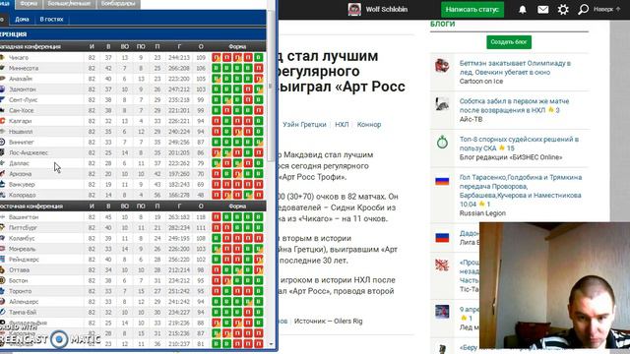Select the Анахайм team name

(x=21, y=79)
